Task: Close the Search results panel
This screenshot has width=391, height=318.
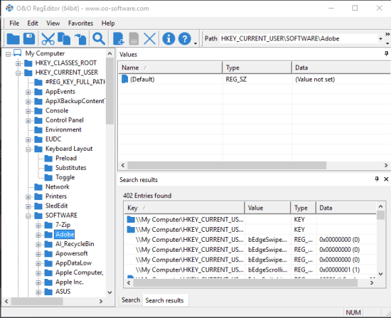Action: (x=386, y=179)
